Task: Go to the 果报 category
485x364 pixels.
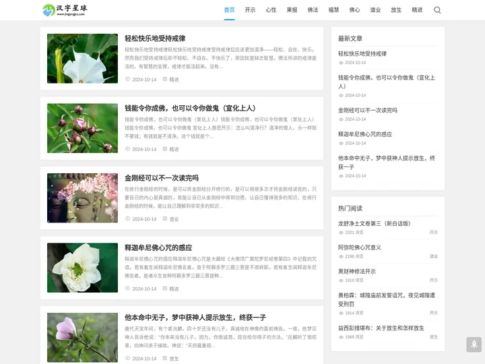Action: (292, 10)
